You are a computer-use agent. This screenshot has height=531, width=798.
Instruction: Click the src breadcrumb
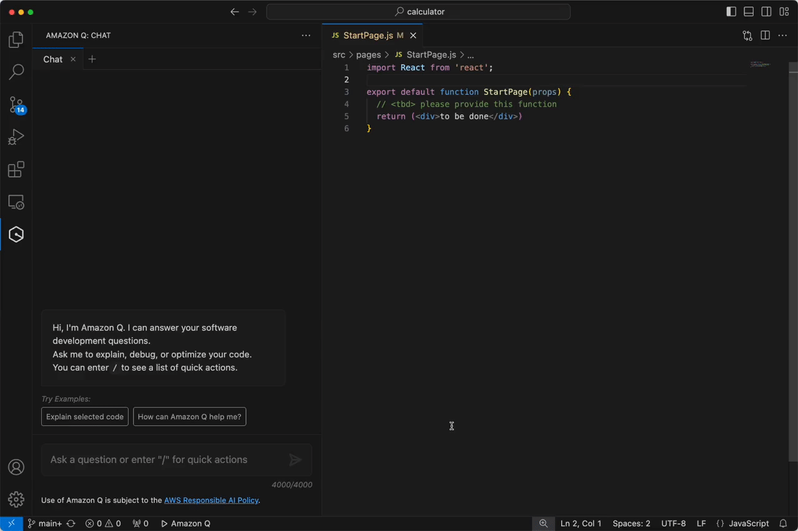tap(339, 55)
